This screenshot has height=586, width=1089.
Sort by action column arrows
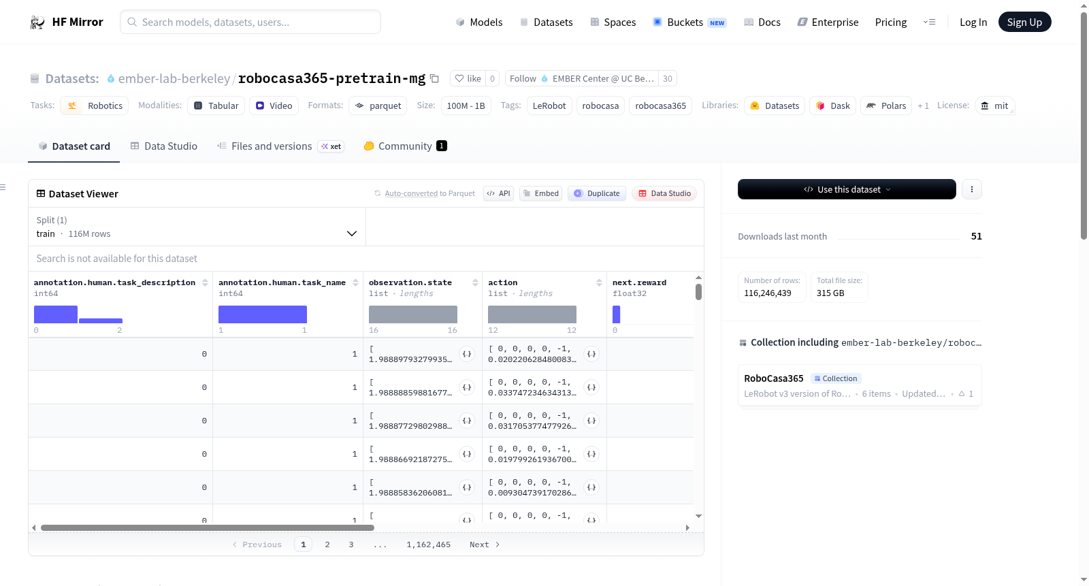[x=599, y=282]
